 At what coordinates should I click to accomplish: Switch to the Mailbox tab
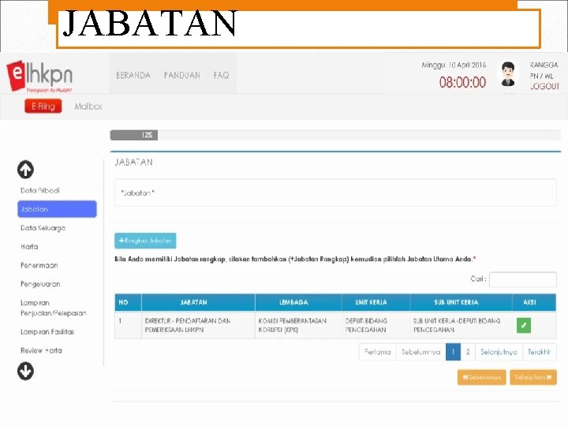click(x=88, y=106)
